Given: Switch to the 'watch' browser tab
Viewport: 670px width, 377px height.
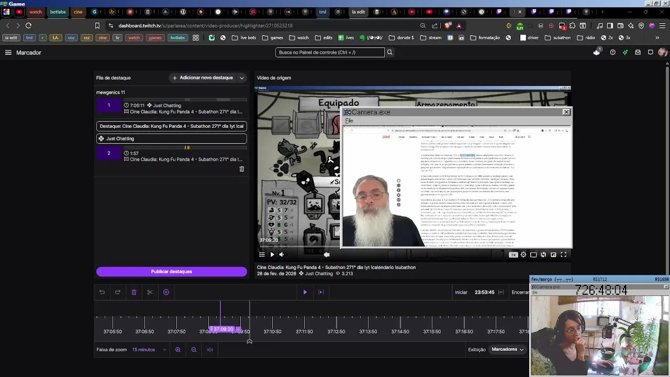Looking at the screenshot, I should (35, 12).
